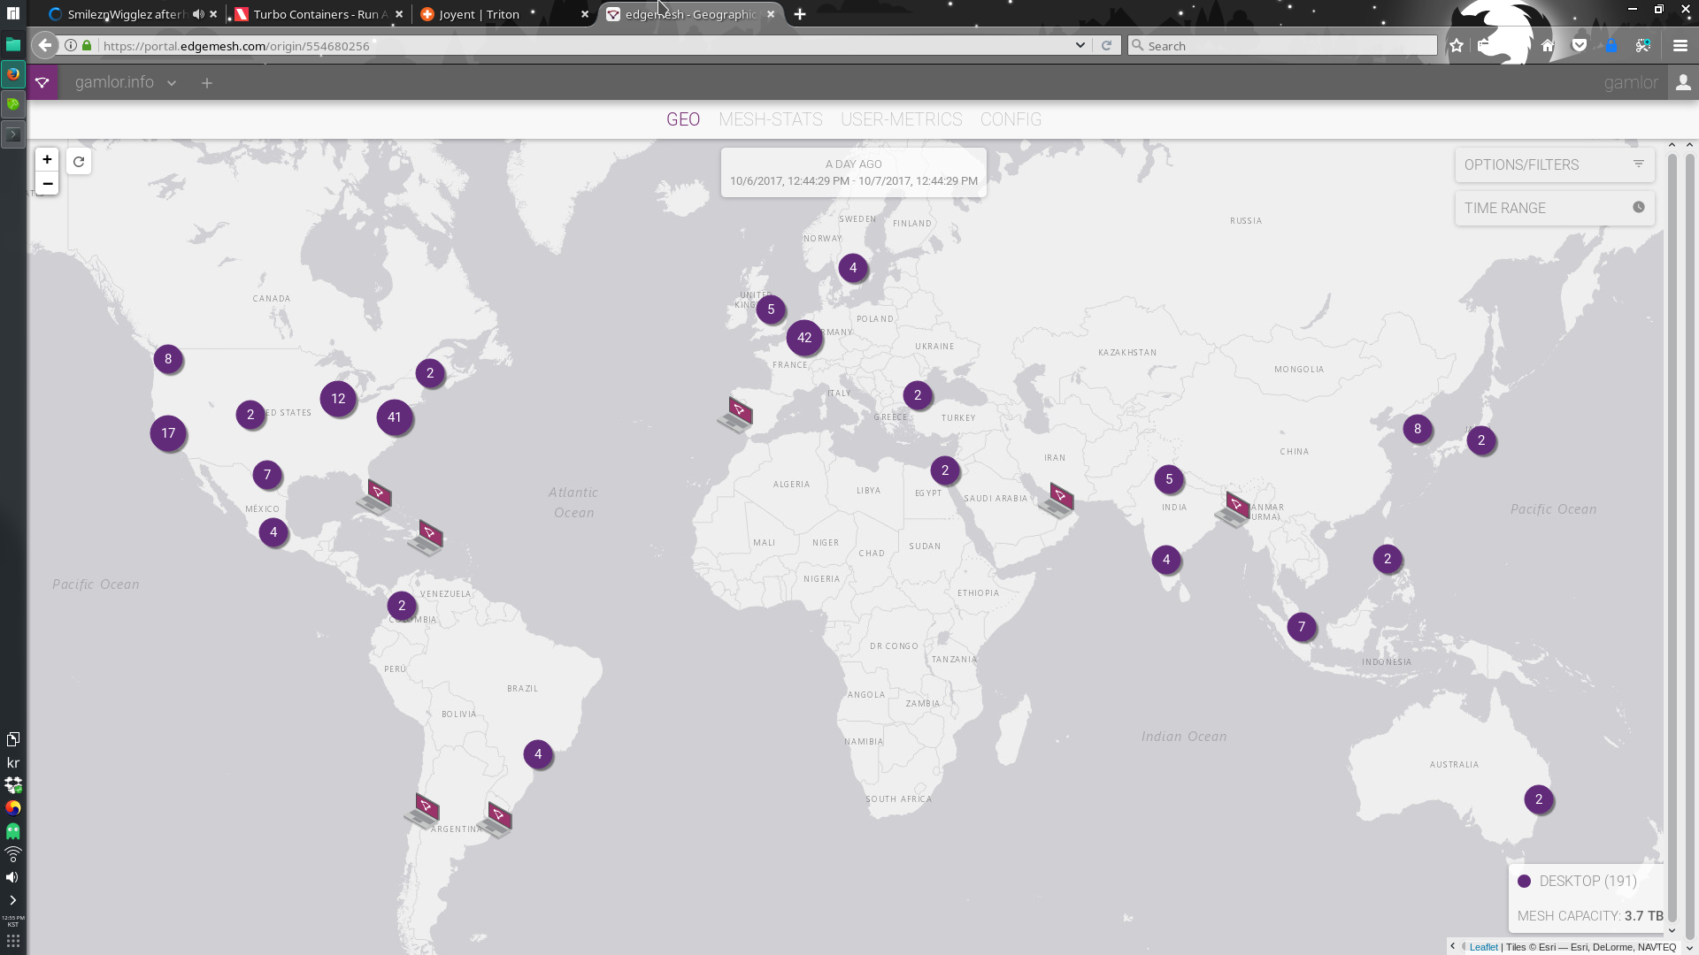Refresh the map view
Image resolution: width=1699 pixels, height=955 pixels.
[79, 162]
